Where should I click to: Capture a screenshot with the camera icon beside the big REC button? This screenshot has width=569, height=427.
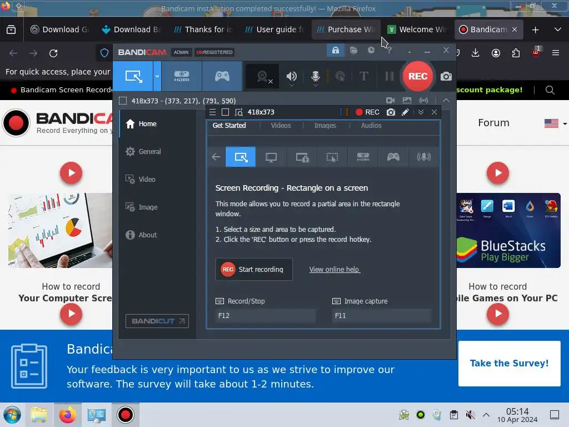point(446,76)
